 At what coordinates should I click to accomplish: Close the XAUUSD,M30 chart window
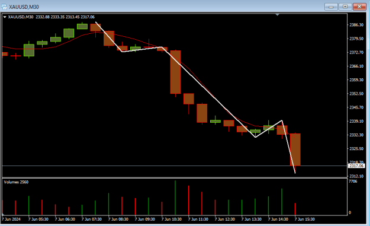coord(359,7)
